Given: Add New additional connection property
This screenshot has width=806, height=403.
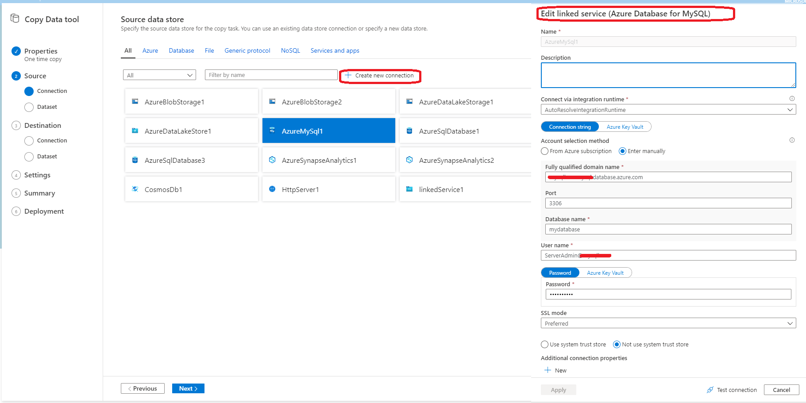Looking at the screenshot, I should click(555, 370).
